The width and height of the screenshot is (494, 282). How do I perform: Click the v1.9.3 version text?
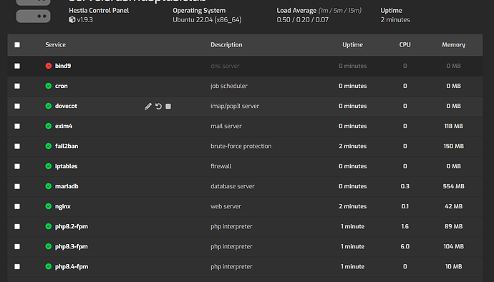click(x=85, y=19)
